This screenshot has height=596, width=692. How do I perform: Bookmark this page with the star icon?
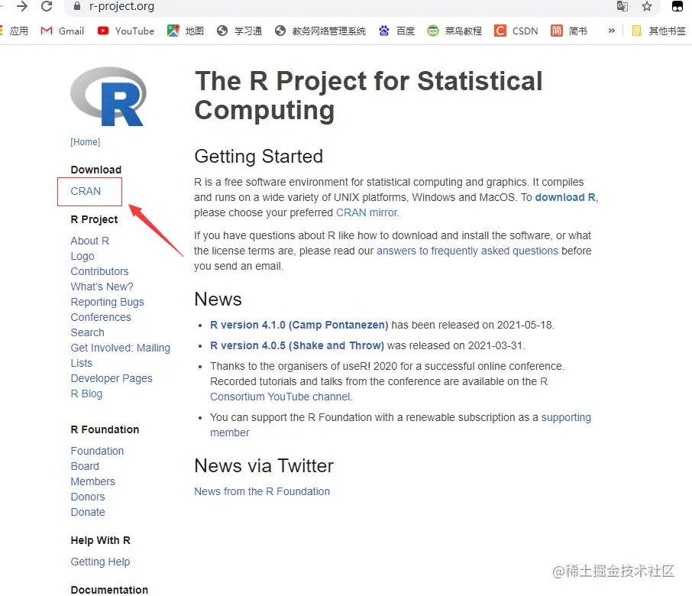(x=646, y=6)
